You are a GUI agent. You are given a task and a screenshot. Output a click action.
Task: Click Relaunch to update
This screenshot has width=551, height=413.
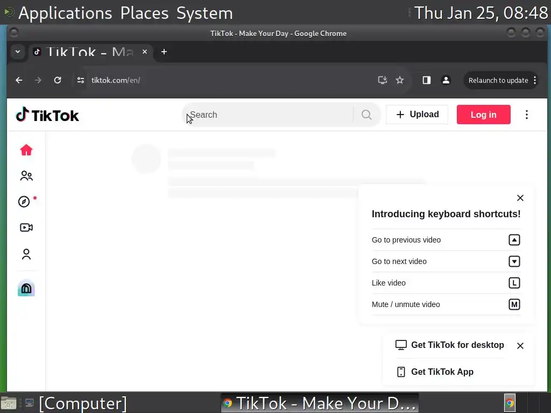(498, 81)
